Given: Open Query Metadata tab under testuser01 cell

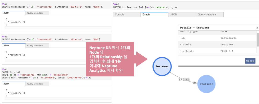Looking at the screenshot, I should click(37, 13).
